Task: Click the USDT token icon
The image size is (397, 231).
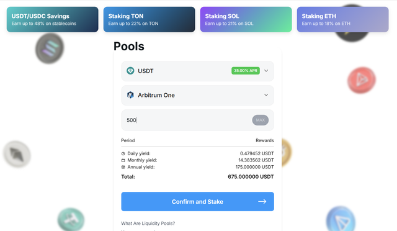Action: (130, 71)
